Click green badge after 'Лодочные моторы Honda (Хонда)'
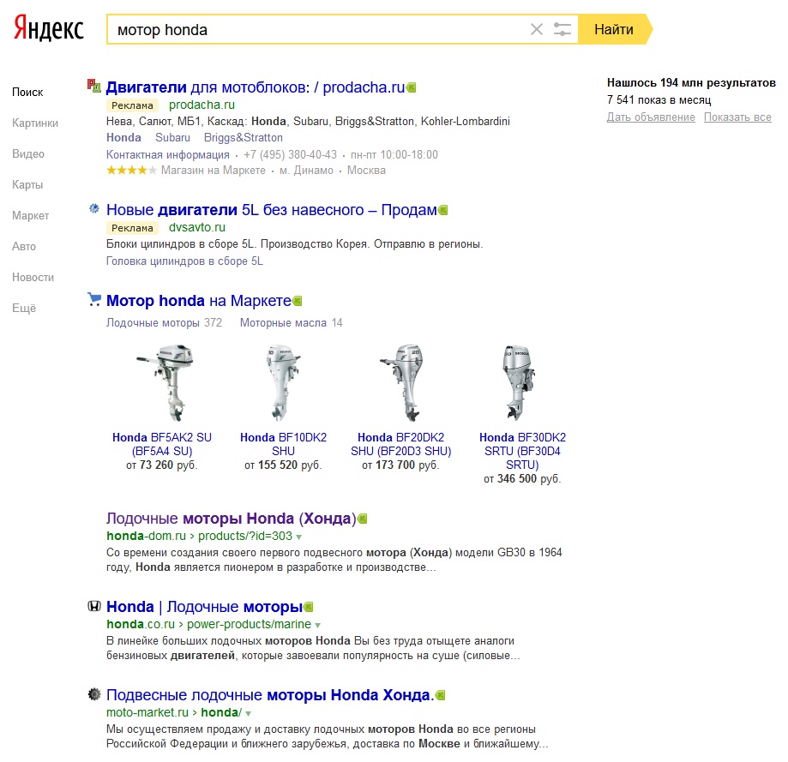Screen dimensions: 788x762 coord(363,519)
